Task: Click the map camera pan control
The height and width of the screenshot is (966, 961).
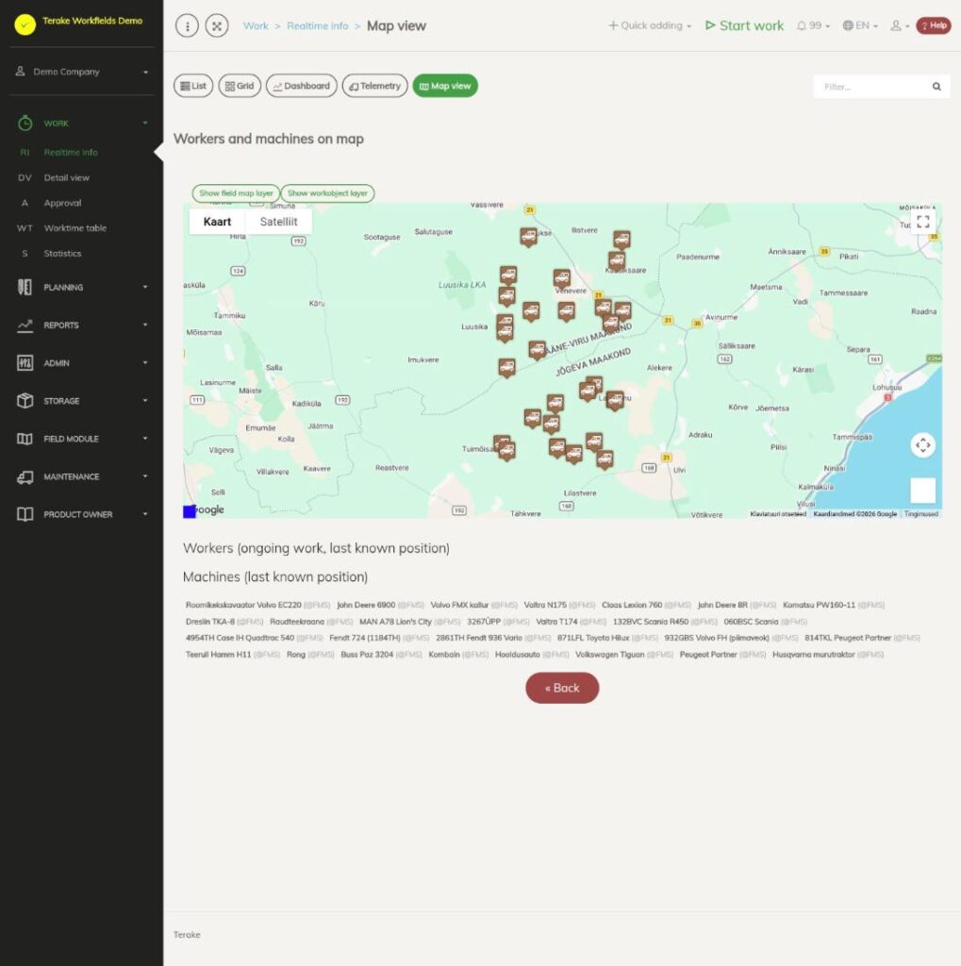Action: (x=923, y=445)
